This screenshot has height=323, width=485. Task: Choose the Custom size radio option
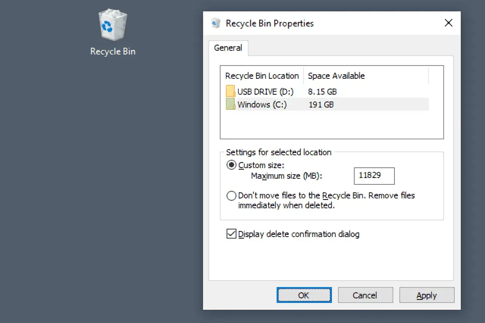pos(231,165)
